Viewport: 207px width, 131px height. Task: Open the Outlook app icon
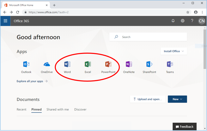pos(26,64)
